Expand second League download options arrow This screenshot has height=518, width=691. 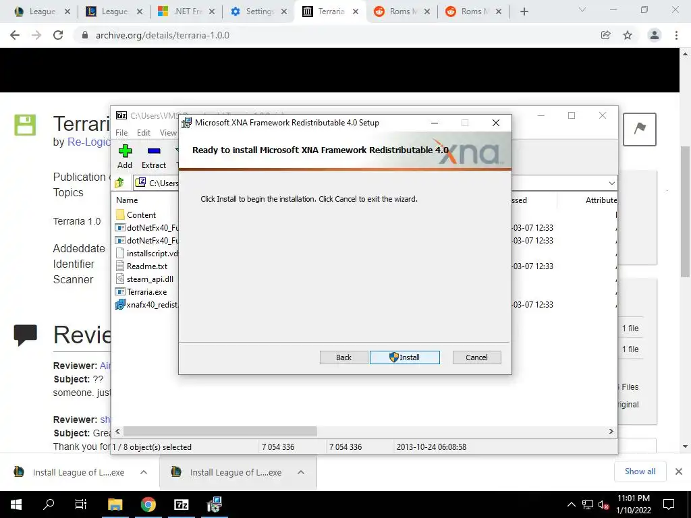click(301, 472)
